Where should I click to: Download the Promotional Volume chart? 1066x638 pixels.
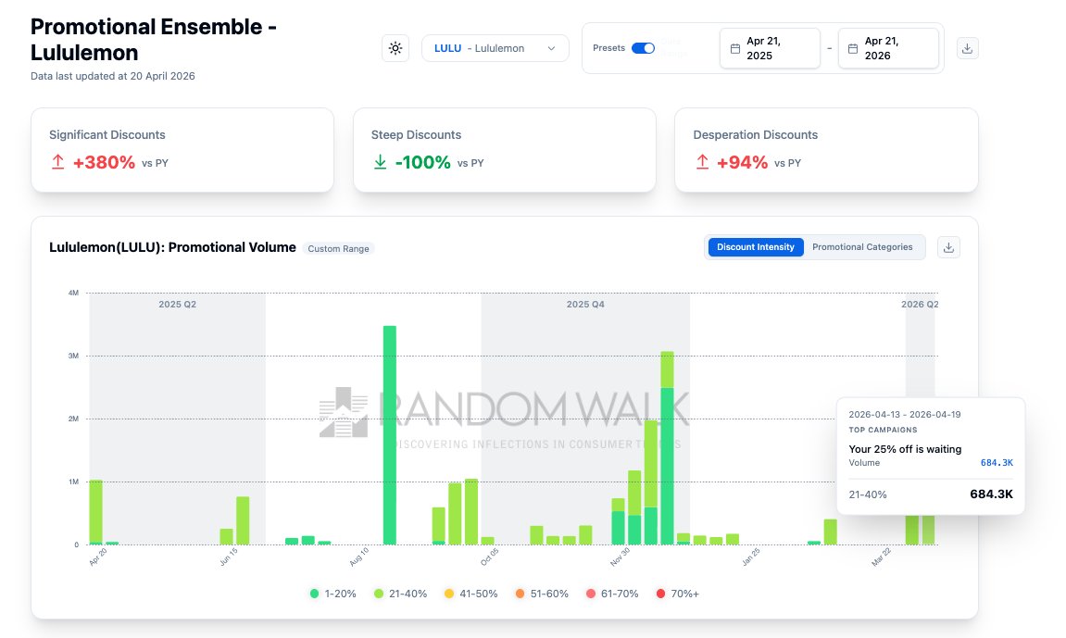pos(948,247)
